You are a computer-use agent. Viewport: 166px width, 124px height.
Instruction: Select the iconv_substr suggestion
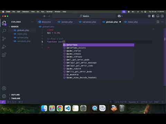pos(99,69)
